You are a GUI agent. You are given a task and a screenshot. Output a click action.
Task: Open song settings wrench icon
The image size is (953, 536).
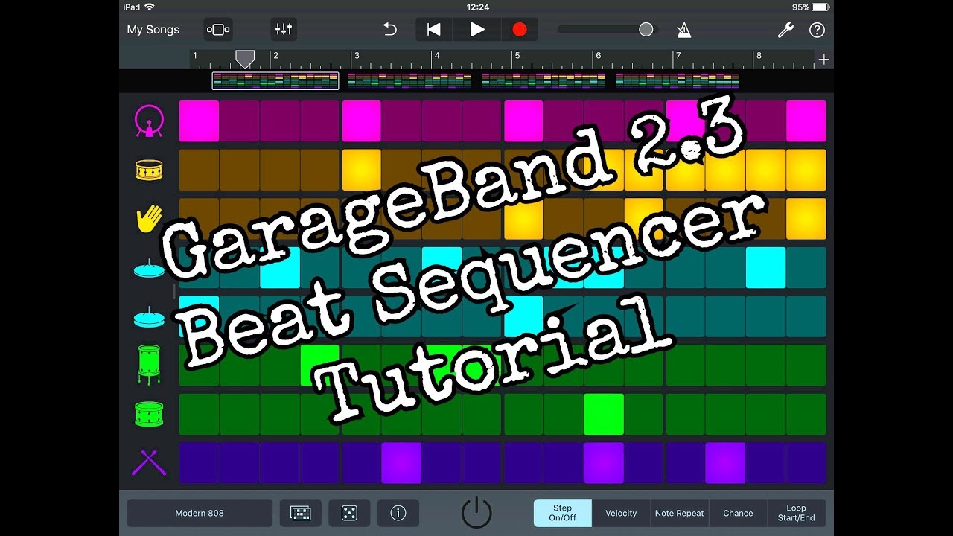pyautogui.click(x=785, y=30)
